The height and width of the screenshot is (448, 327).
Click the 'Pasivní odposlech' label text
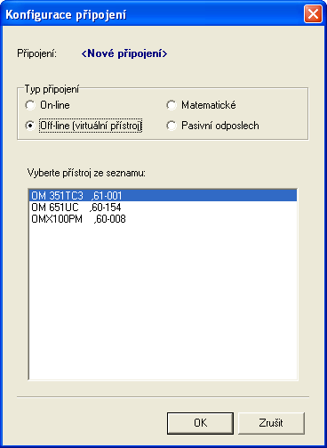(x=220, y=126)
